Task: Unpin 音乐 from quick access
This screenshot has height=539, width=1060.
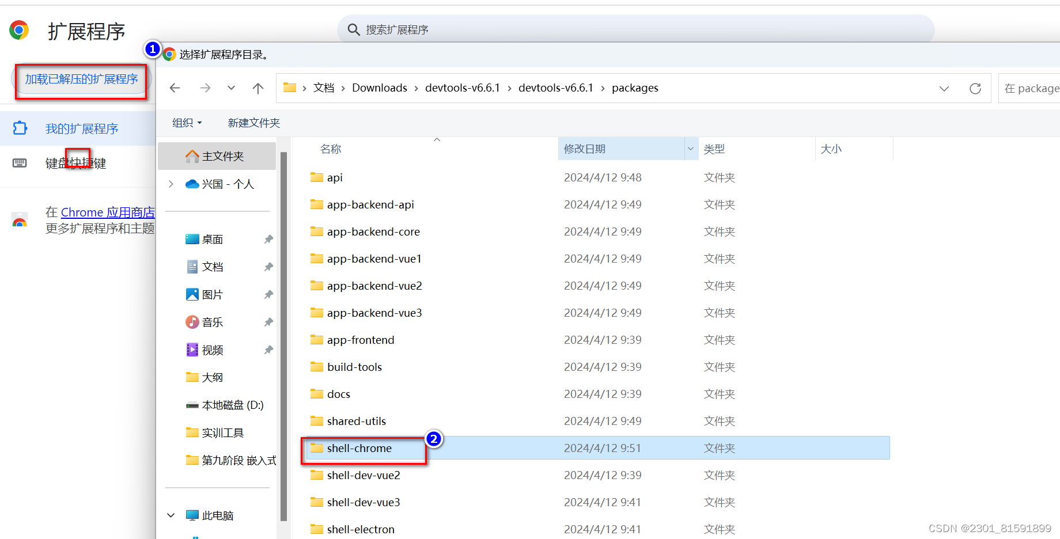Action: pyautogui.click(x=268, y=322)
